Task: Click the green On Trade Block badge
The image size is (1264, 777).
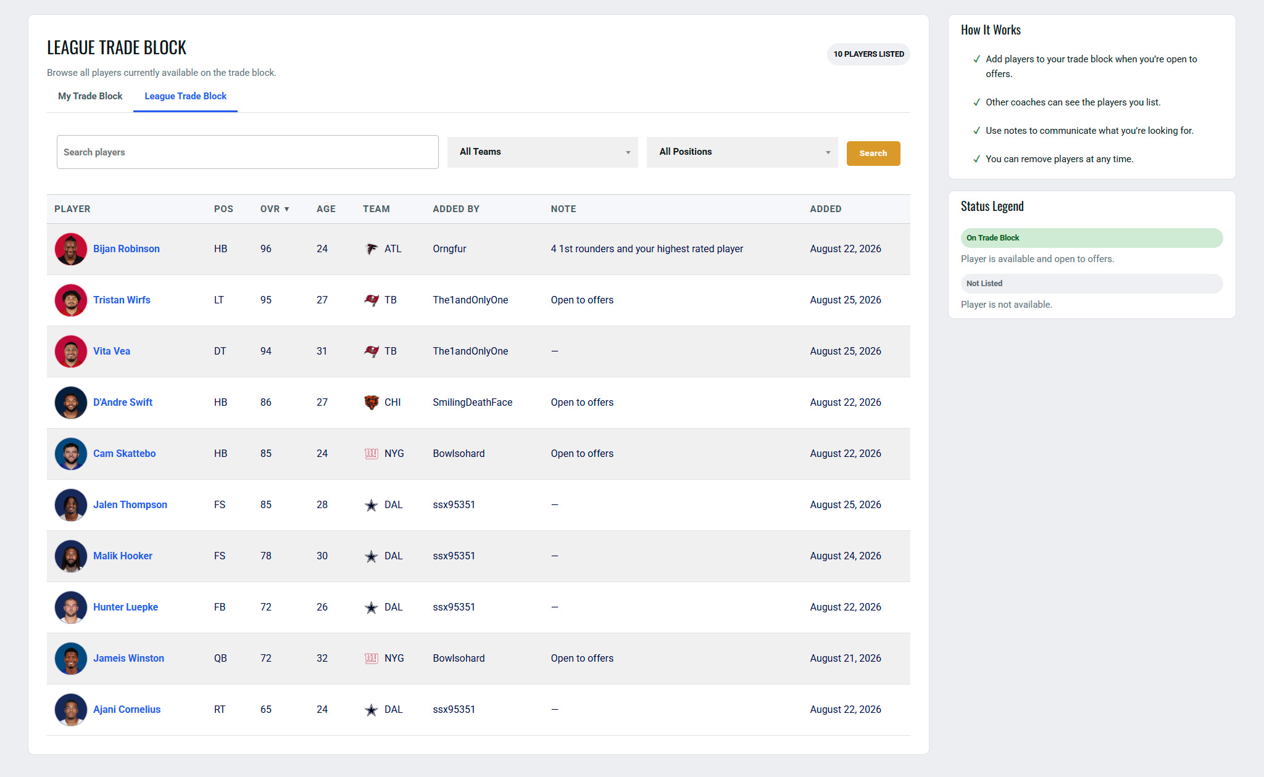Action: 1091,238
